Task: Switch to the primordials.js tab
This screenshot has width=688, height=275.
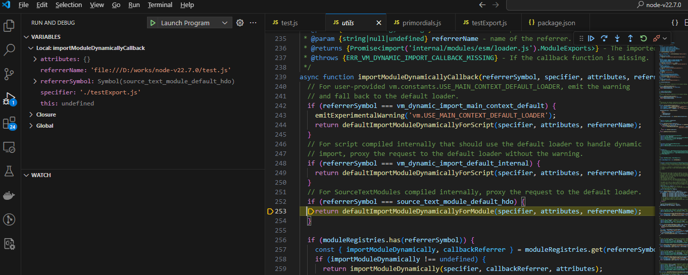Action: point(421,23)
